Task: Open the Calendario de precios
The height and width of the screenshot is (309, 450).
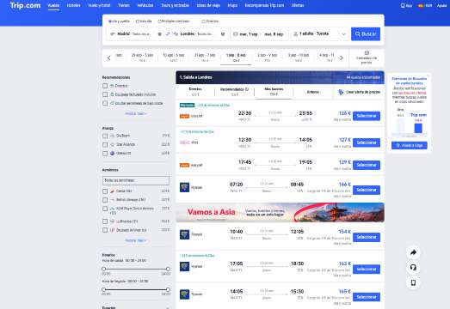Action: [x=367, y=58]
